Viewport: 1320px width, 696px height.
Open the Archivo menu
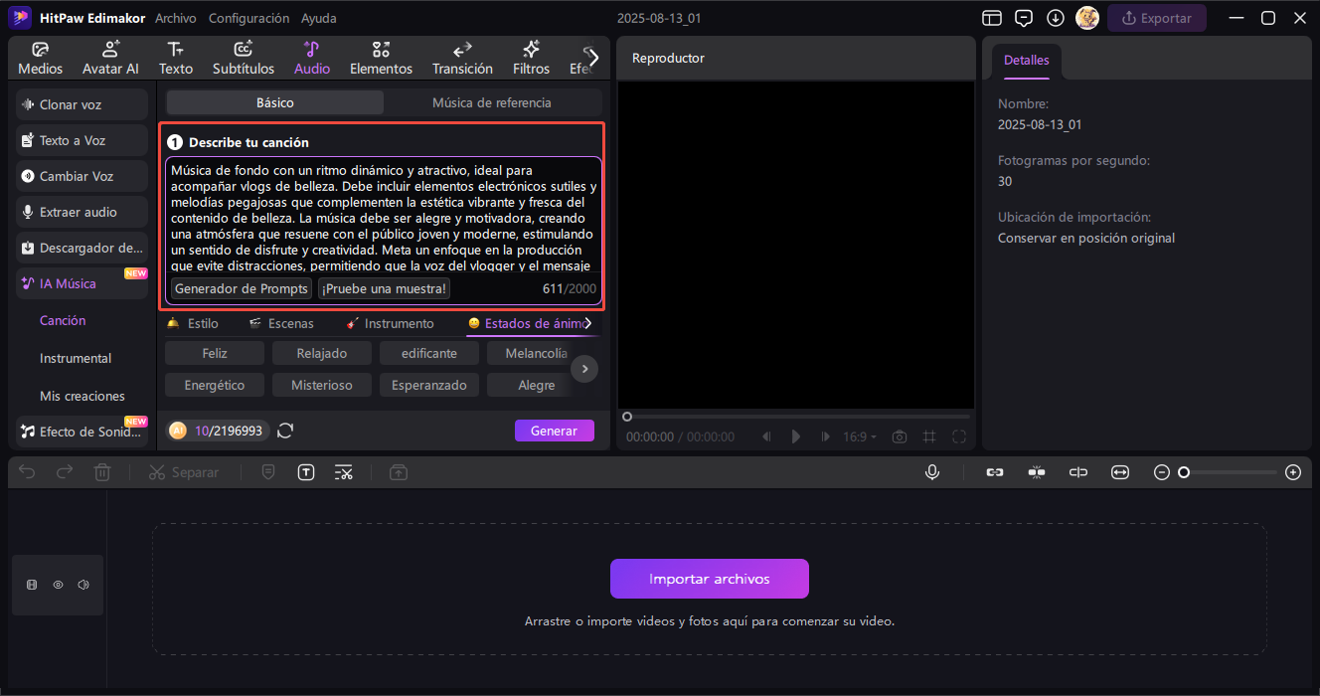click(176, 18)
